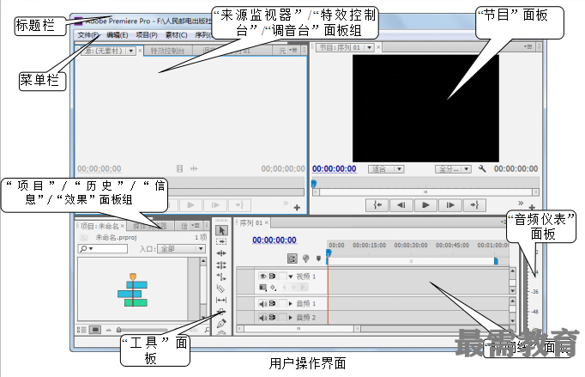Open the 素材(C) menu

pos(176,35)
